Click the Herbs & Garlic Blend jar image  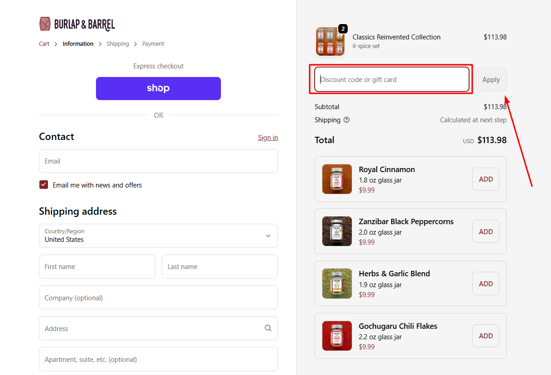tap(337, 284)
